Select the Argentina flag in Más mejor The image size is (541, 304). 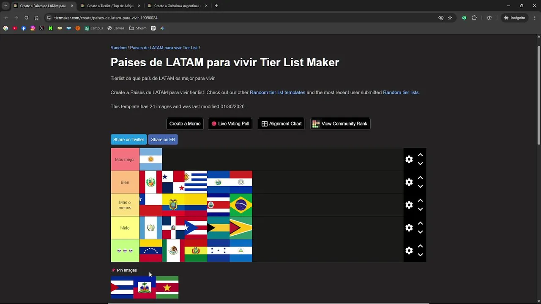150,159
